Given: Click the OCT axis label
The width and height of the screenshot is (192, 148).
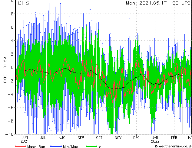Looking at the screenshot, I should coord(99,138).
